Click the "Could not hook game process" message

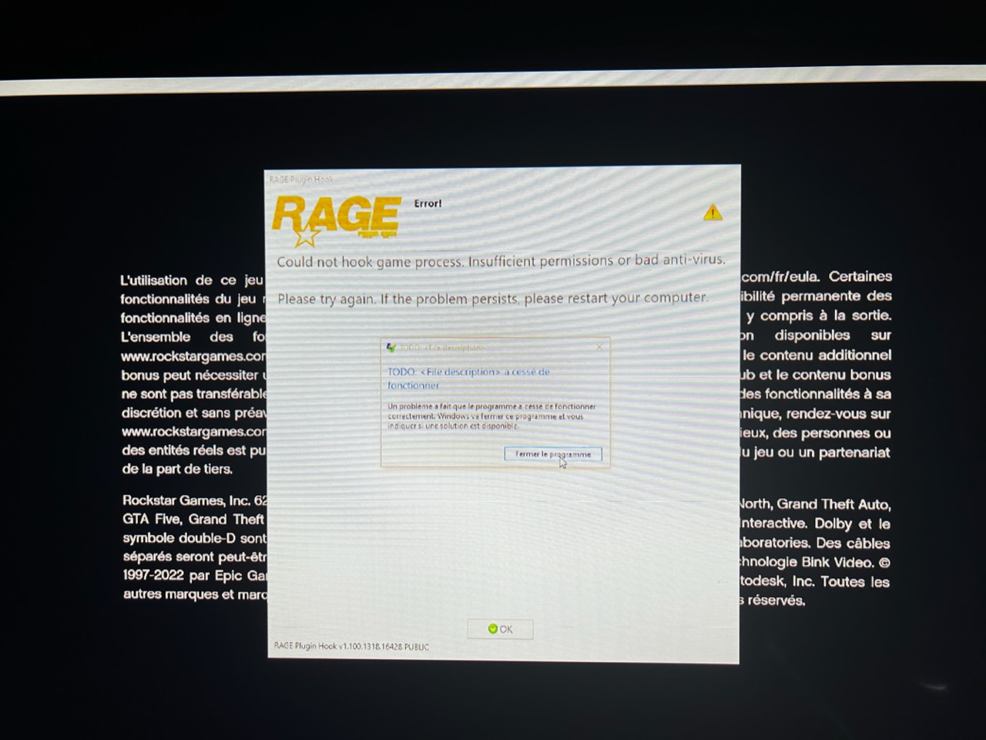pos(501,261)
